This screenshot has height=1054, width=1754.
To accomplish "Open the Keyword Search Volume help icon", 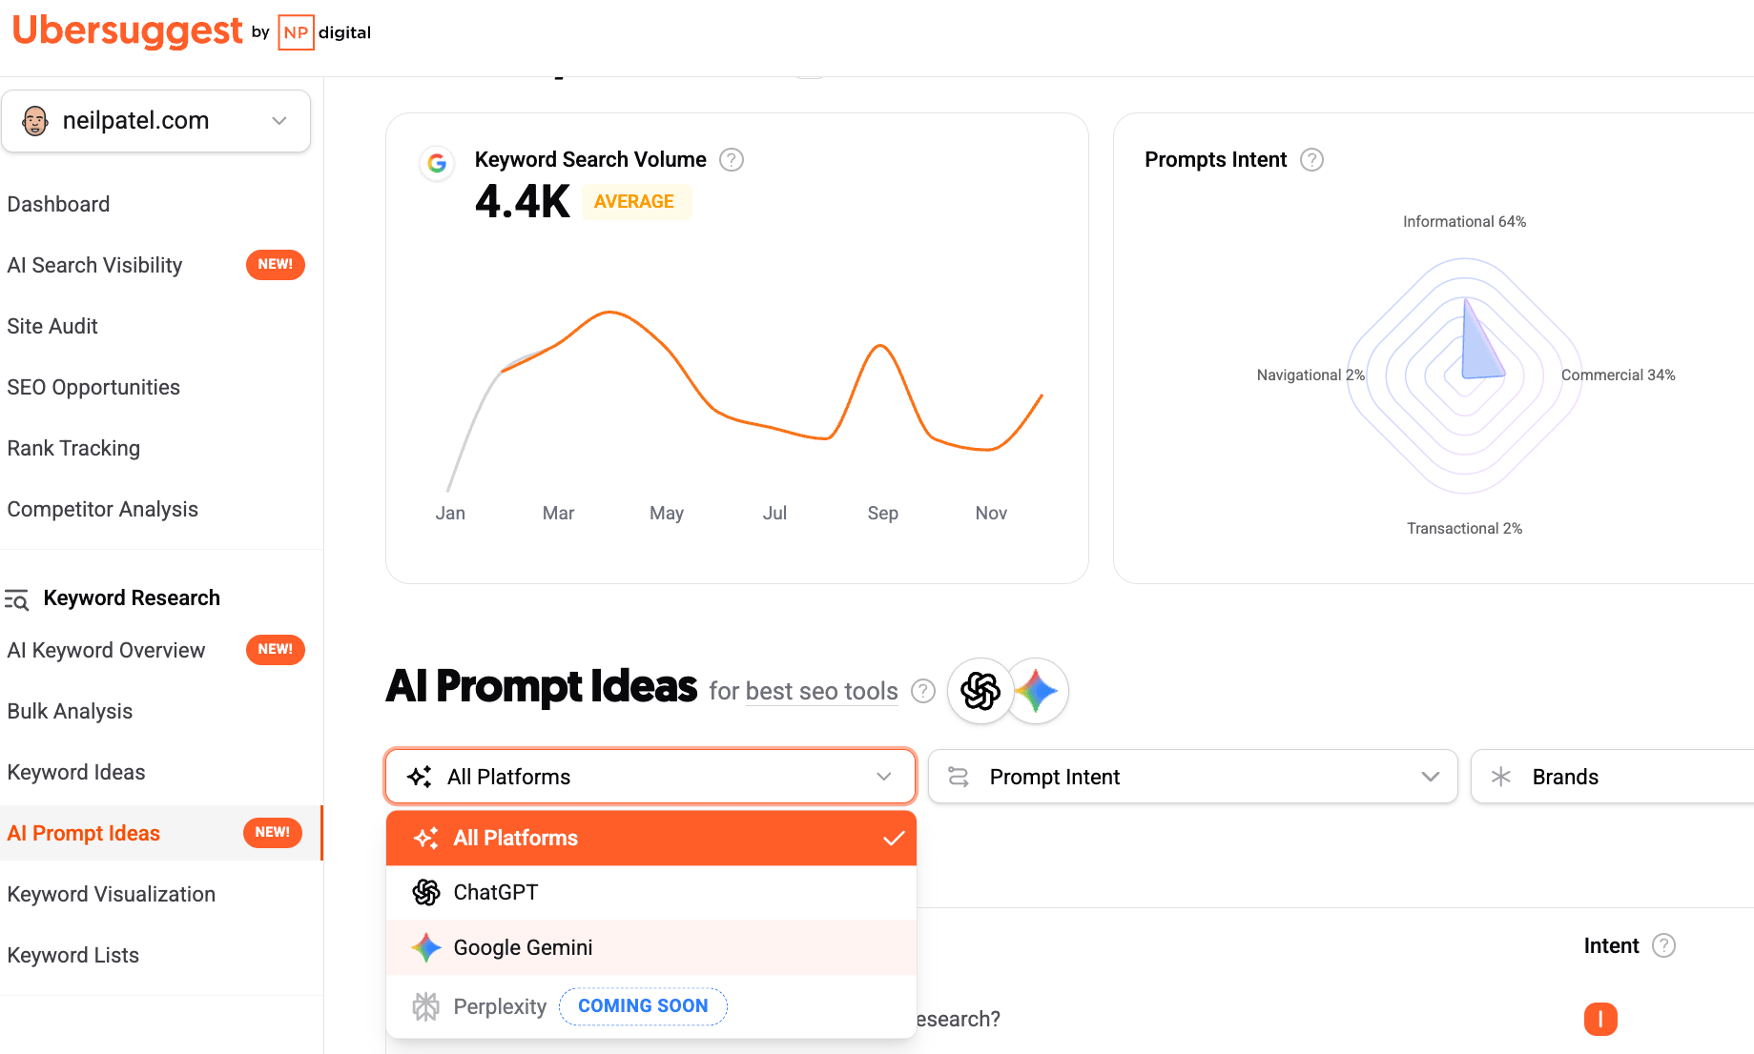I will coord(732,159).
